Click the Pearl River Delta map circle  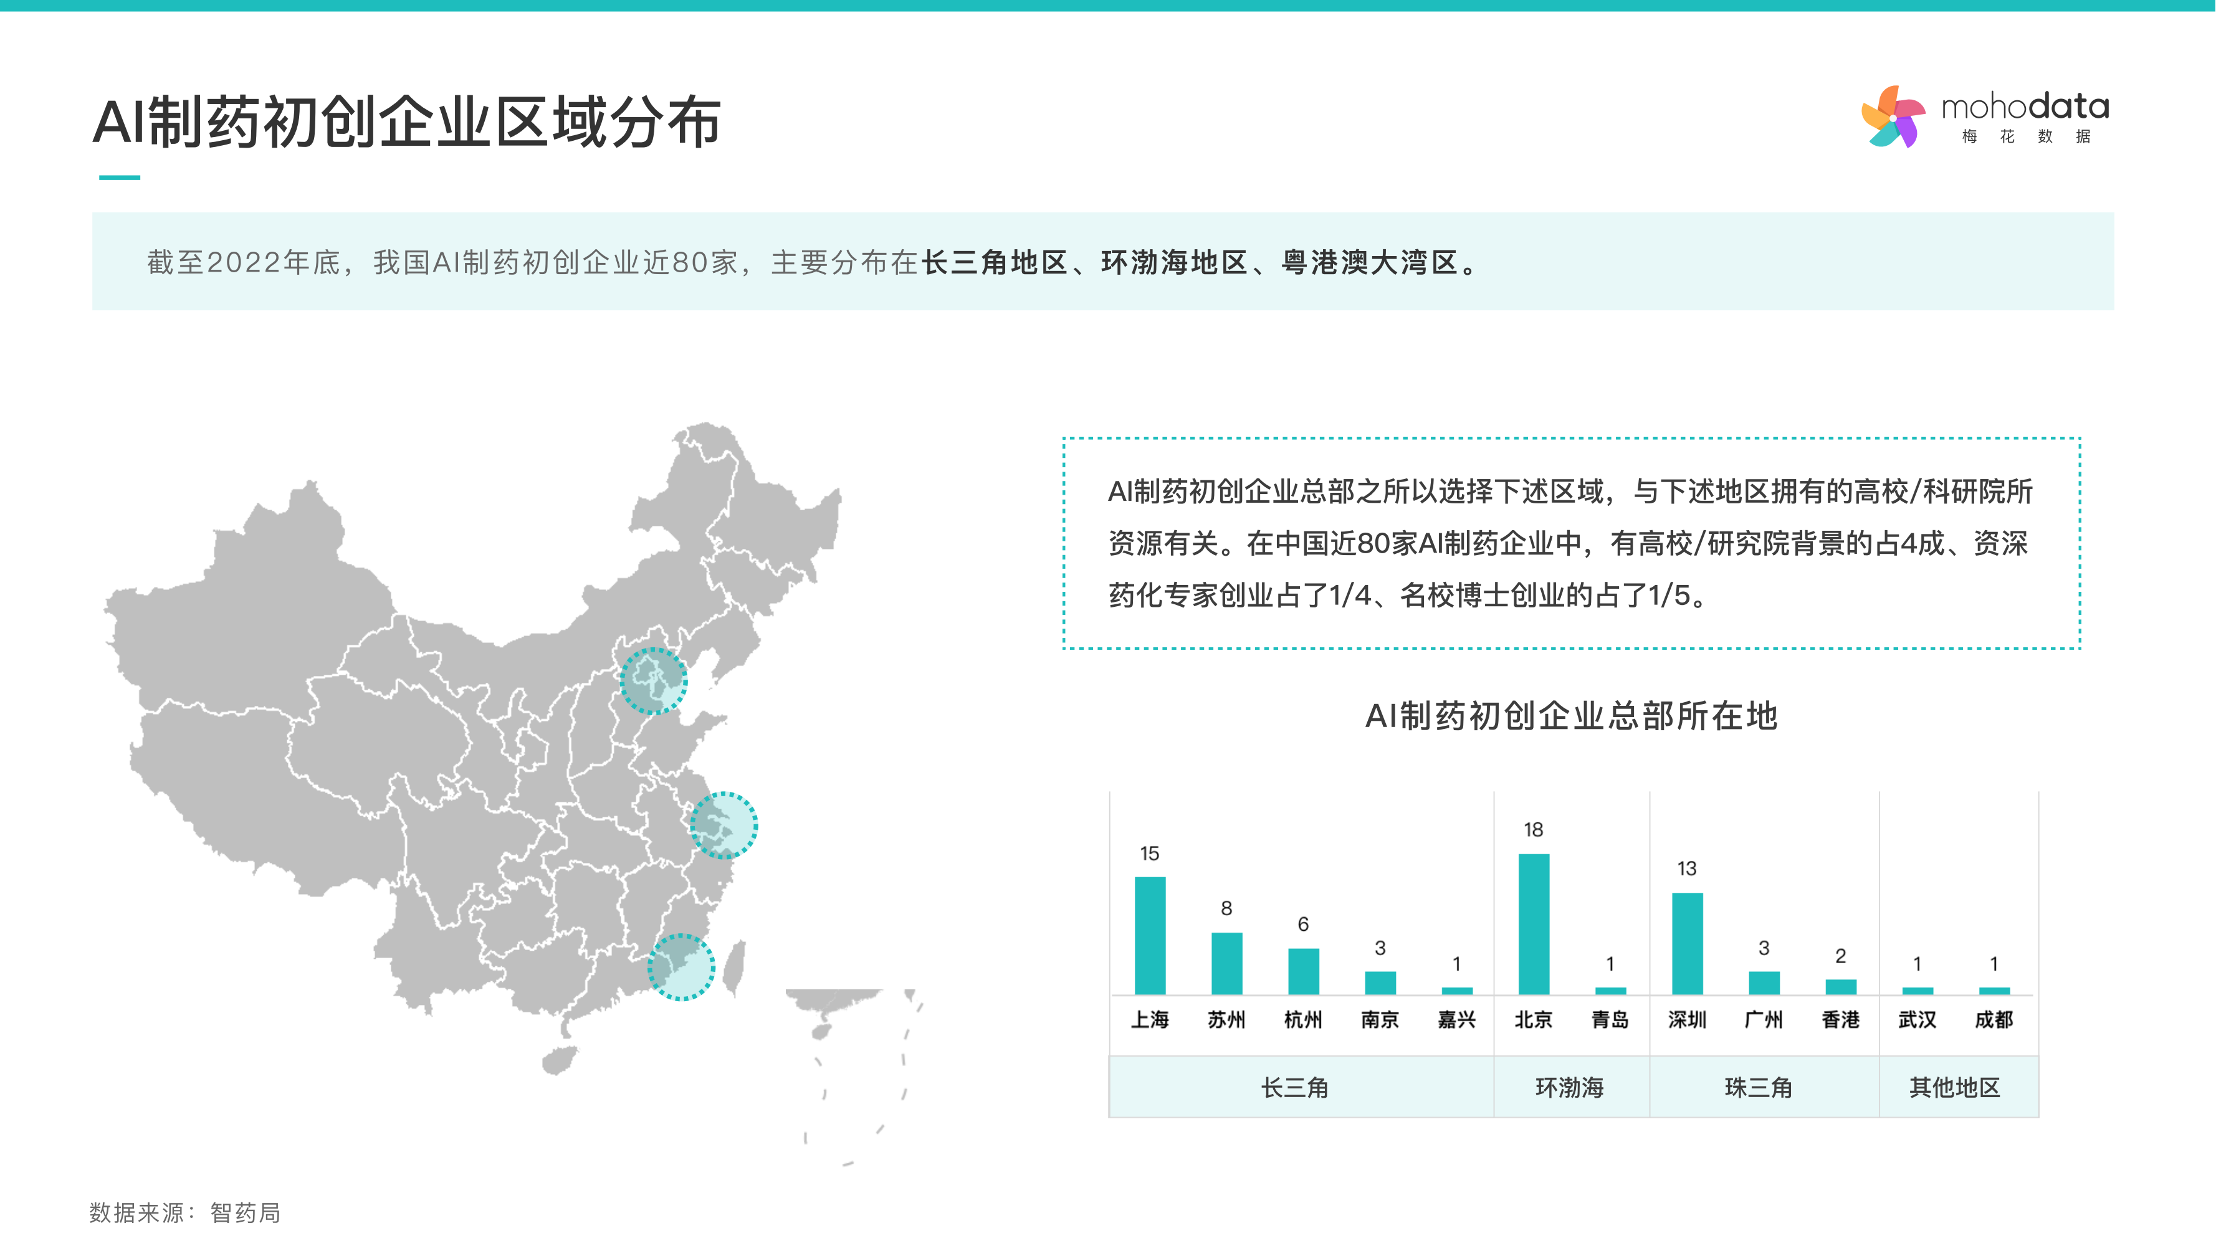(x=681, y=966)
